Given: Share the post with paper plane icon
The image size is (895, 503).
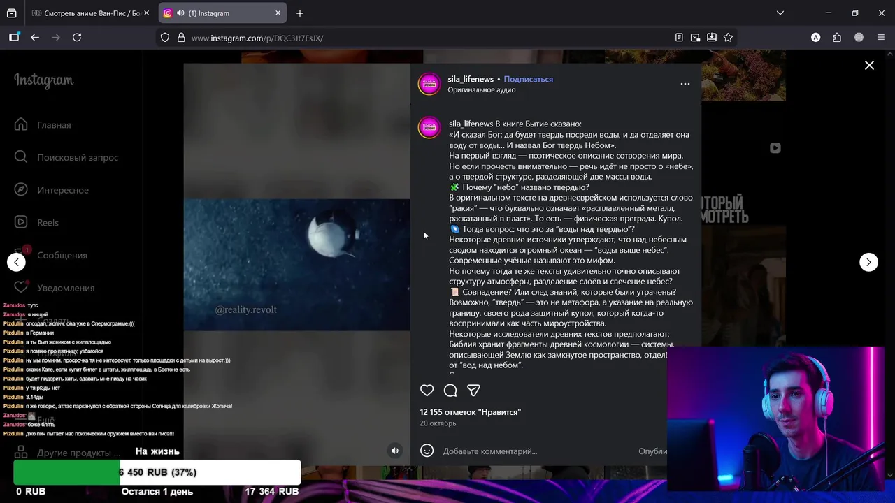Looking at the screenshot, I should pos(473,391).
